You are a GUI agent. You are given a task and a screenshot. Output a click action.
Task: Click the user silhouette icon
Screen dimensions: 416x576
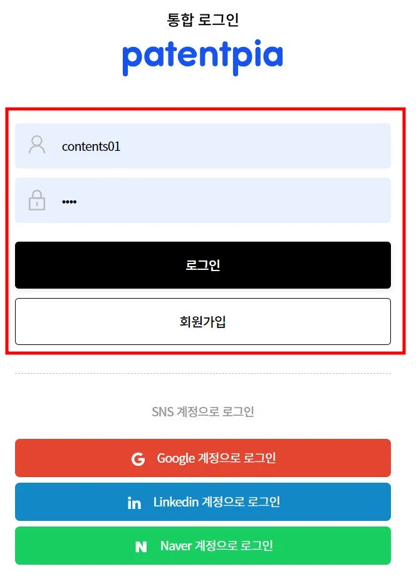(37, 145)
